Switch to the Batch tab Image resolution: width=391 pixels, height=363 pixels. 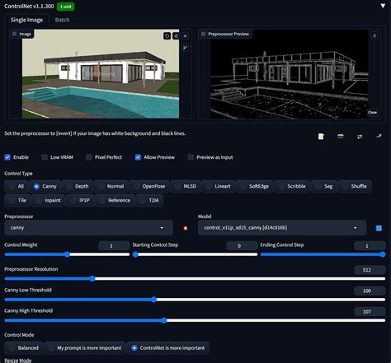(x=62, y=20)
